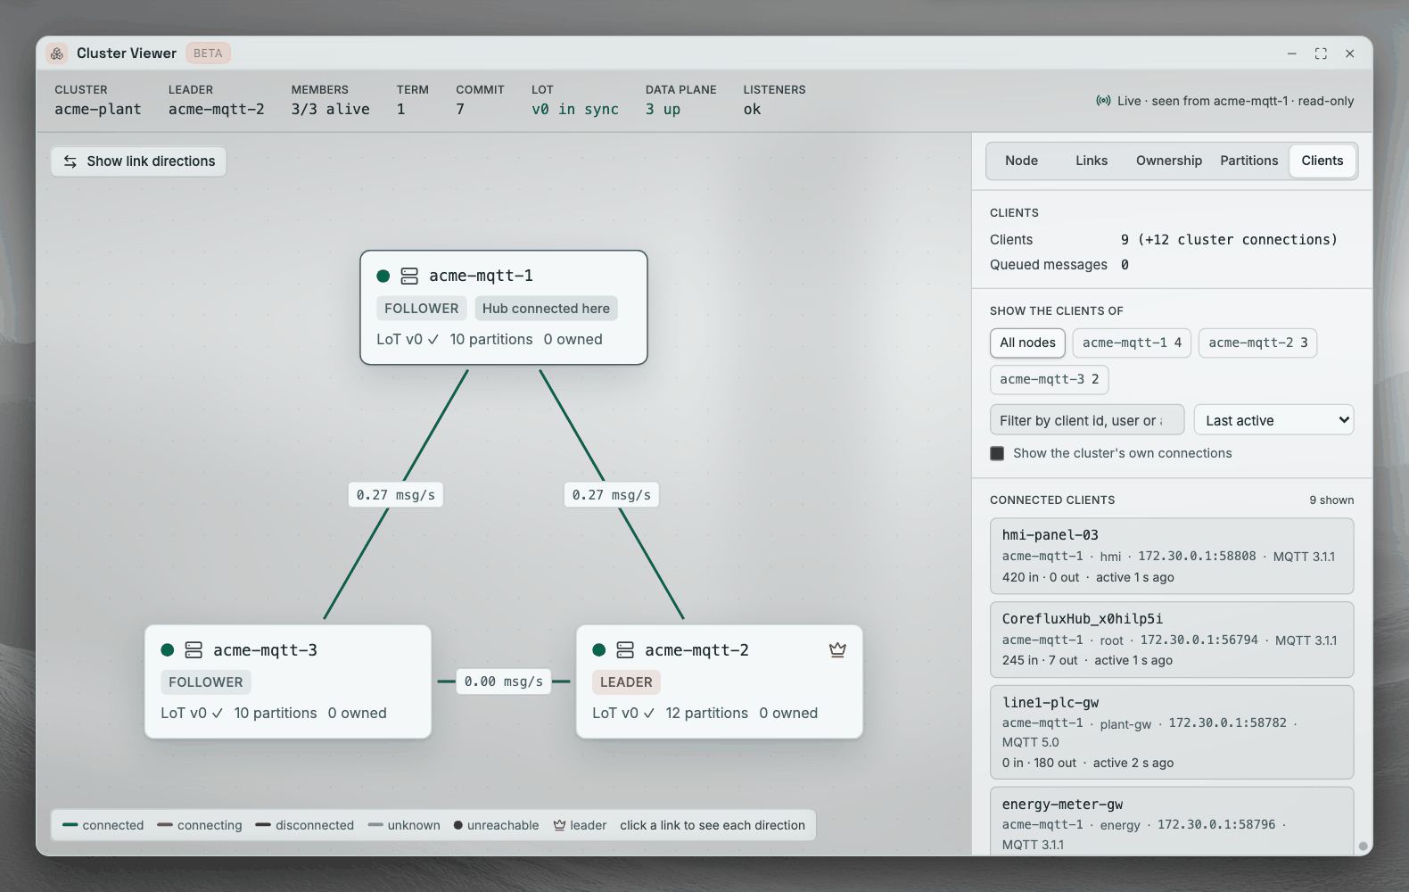Click the green status dot of acme-mqtt-2
1409x892 pixels.
click(x=599, y=650)
